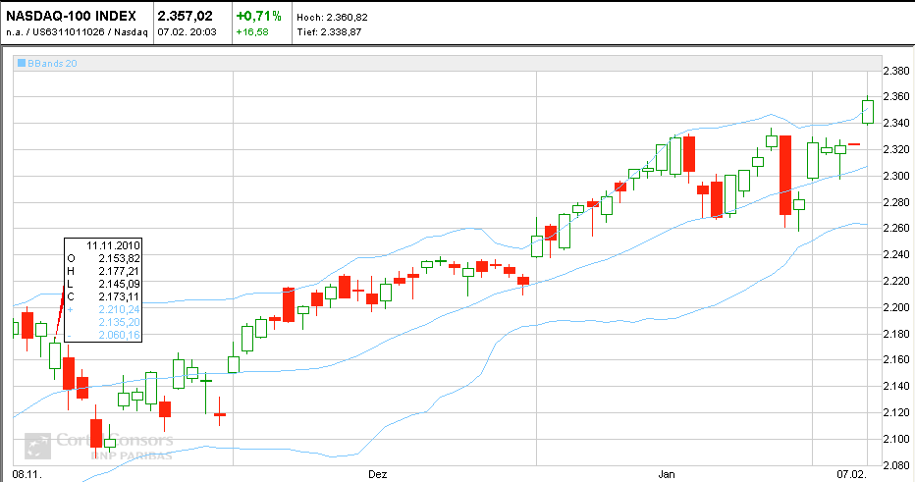The height and width of the screenshot is (482, 915).
Task: Click the current price 2.357,02
Action: coord(185,16)
